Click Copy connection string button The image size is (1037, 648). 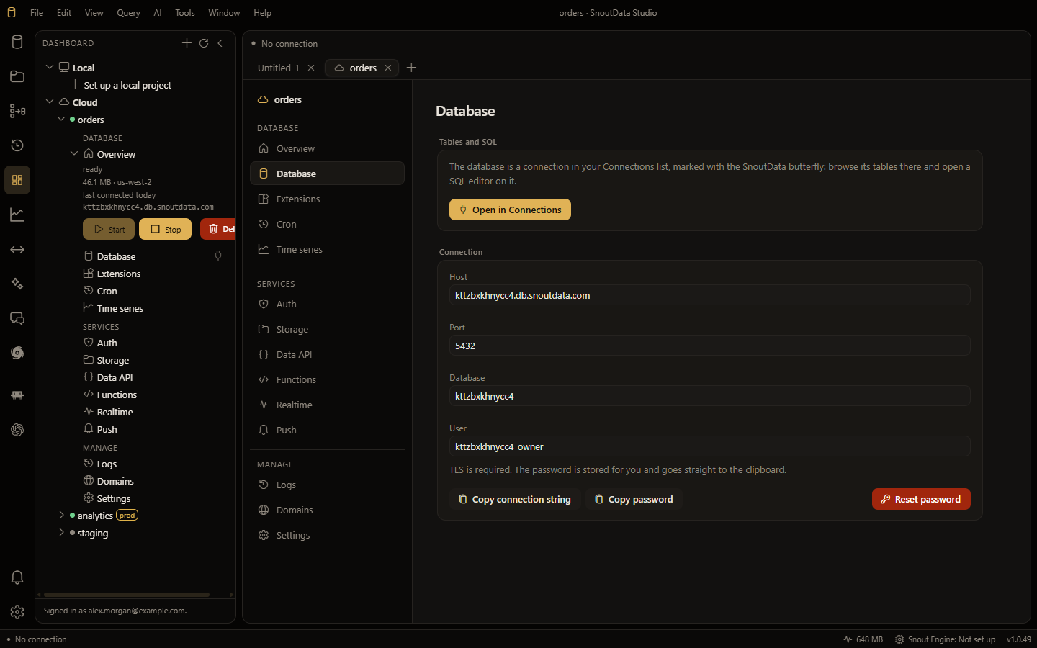coord(515,499)
